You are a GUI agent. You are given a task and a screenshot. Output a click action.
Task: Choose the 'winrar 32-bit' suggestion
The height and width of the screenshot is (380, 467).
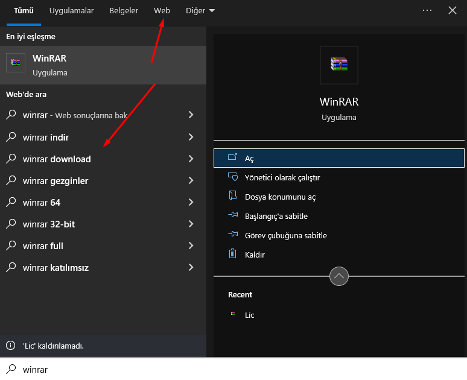pos(103,224)
